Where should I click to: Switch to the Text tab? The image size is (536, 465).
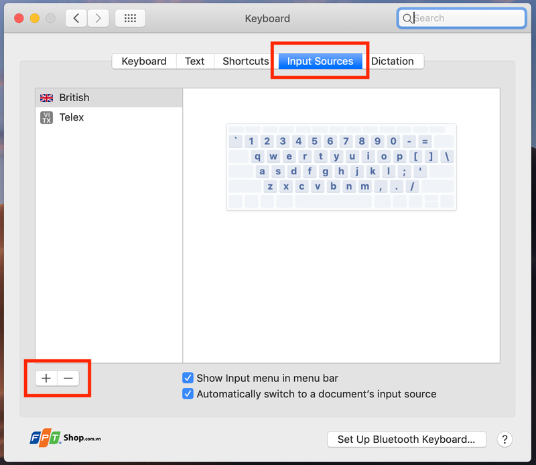195,61
